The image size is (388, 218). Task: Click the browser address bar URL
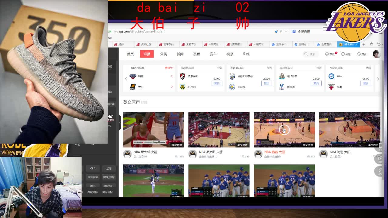[139, 31]
